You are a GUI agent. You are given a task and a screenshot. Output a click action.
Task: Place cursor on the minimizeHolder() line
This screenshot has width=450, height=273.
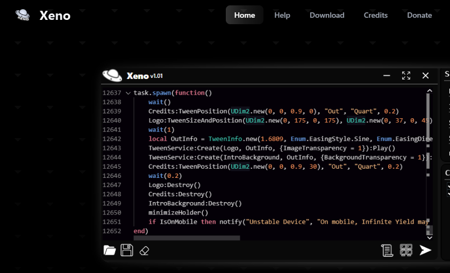point(178,212)
